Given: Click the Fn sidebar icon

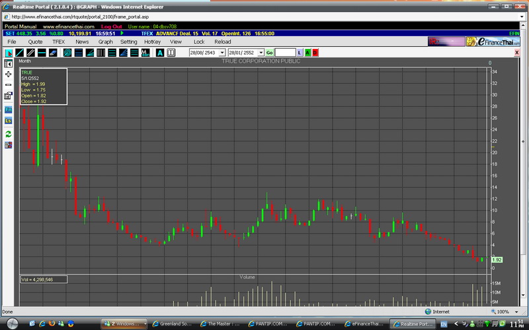Looking at the screenshot, I should pyautogui.click(x=9, y=110).
